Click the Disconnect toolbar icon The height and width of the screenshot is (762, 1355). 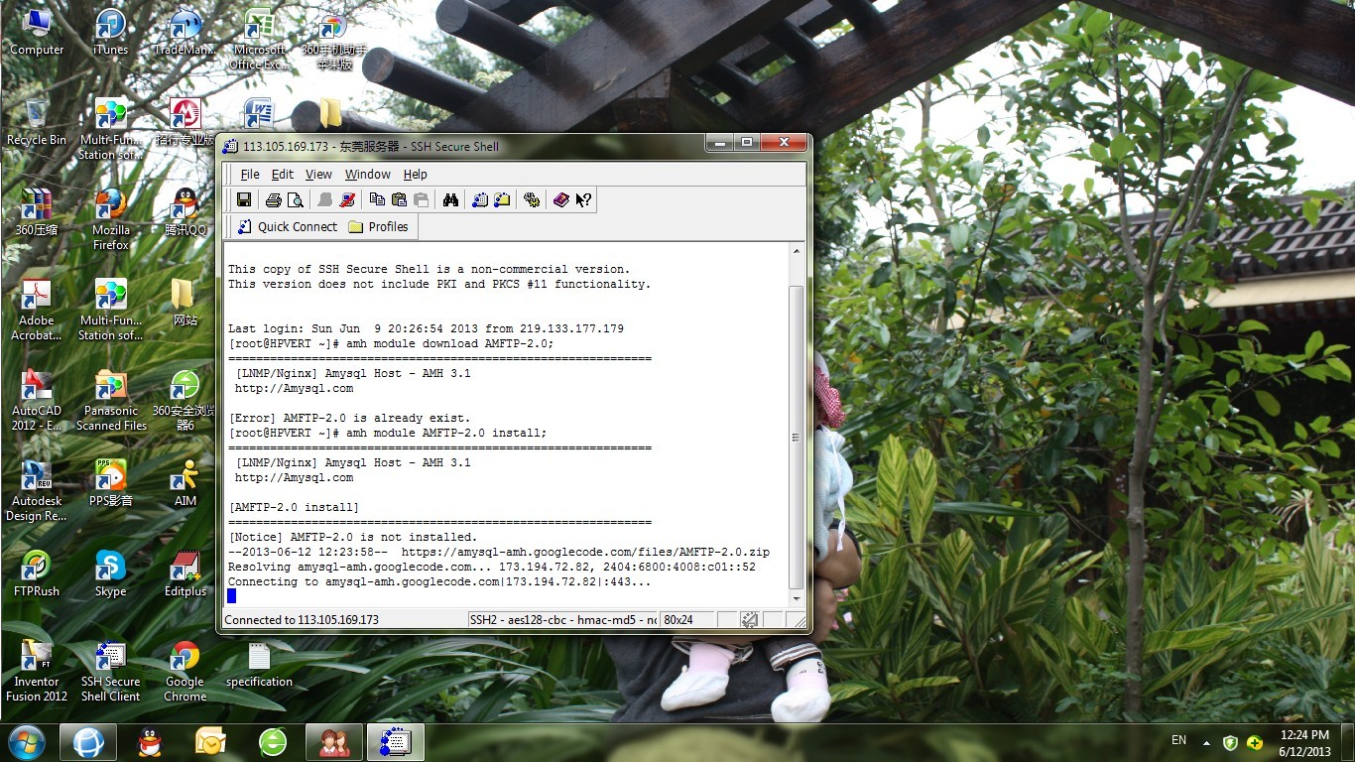click(x=347, y=199)
